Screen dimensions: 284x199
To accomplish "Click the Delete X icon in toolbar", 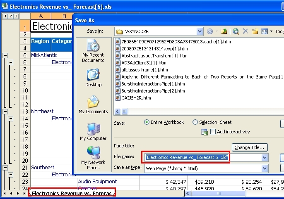I will click(245, 31).
